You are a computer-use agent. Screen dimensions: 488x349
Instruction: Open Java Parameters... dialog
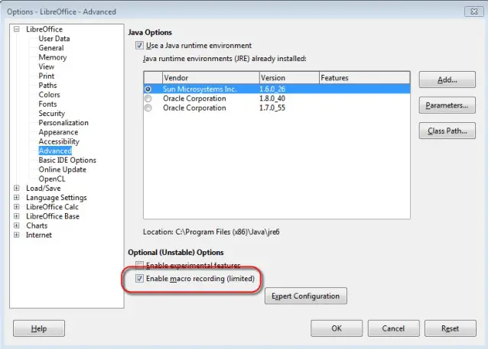click(447, 105)
